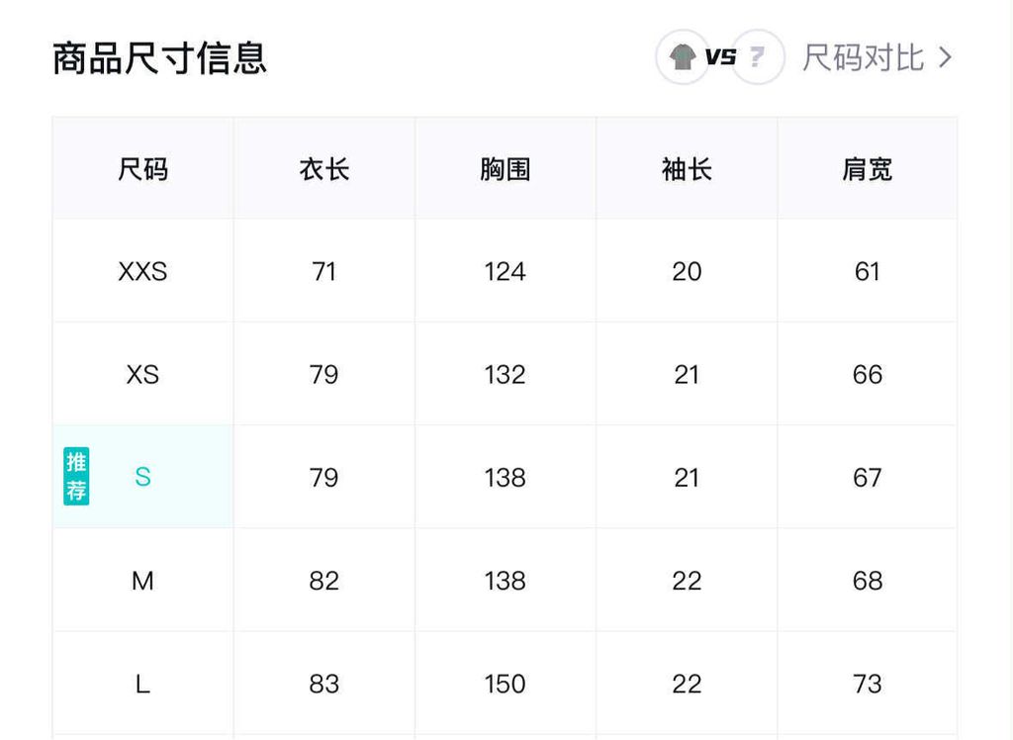Choose the L size cell
This screenshot has width=1013, height=740.
(142, 684)
